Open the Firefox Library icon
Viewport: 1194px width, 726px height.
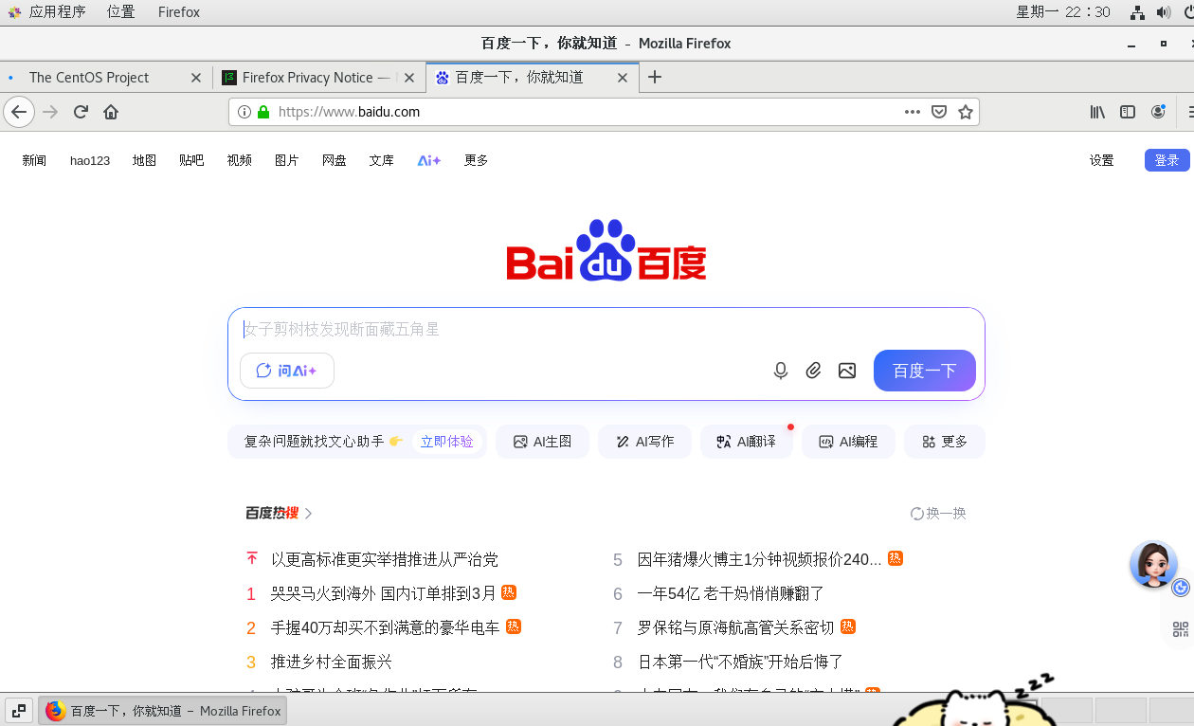(1097, 112)
